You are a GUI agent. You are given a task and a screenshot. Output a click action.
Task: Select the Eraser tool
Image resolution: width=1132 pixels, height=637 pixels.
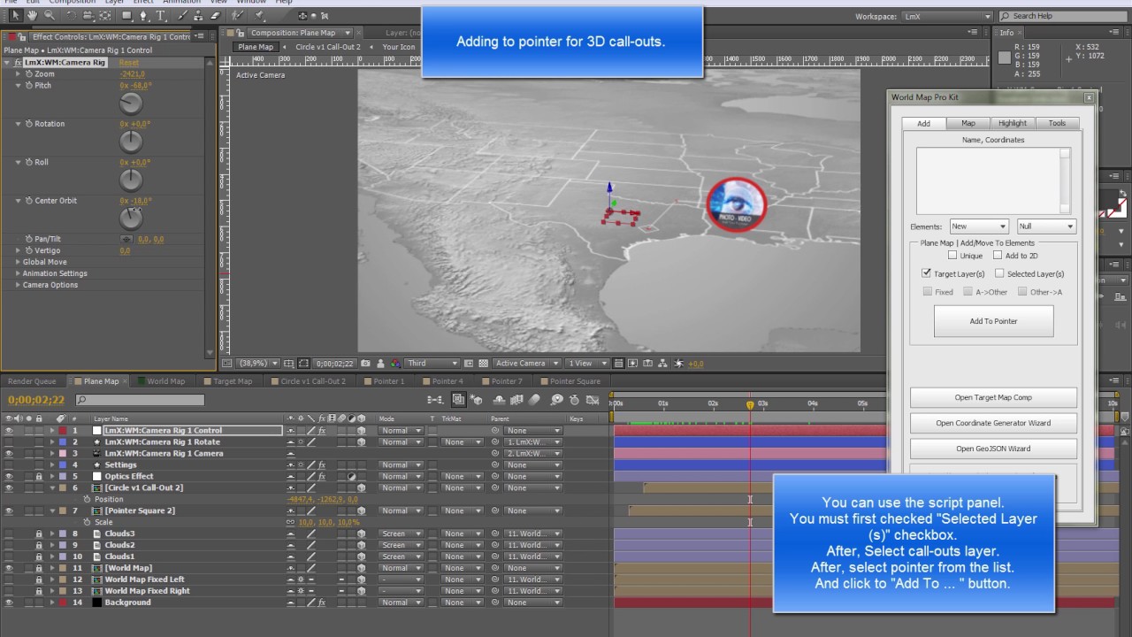(x=216, y=15)
